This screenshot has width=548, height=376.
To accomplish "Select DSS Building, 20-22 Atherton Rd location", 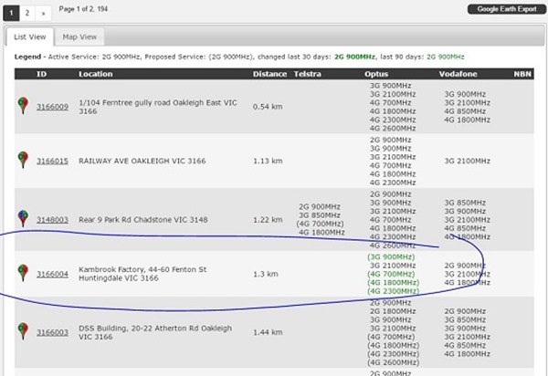I will coord(155,332).
